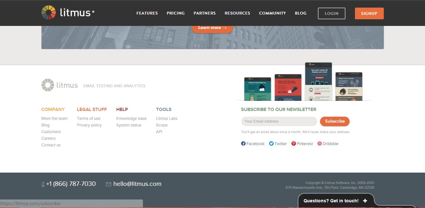Click the envelope icon beside hello@litmus.com

[108, 184]
